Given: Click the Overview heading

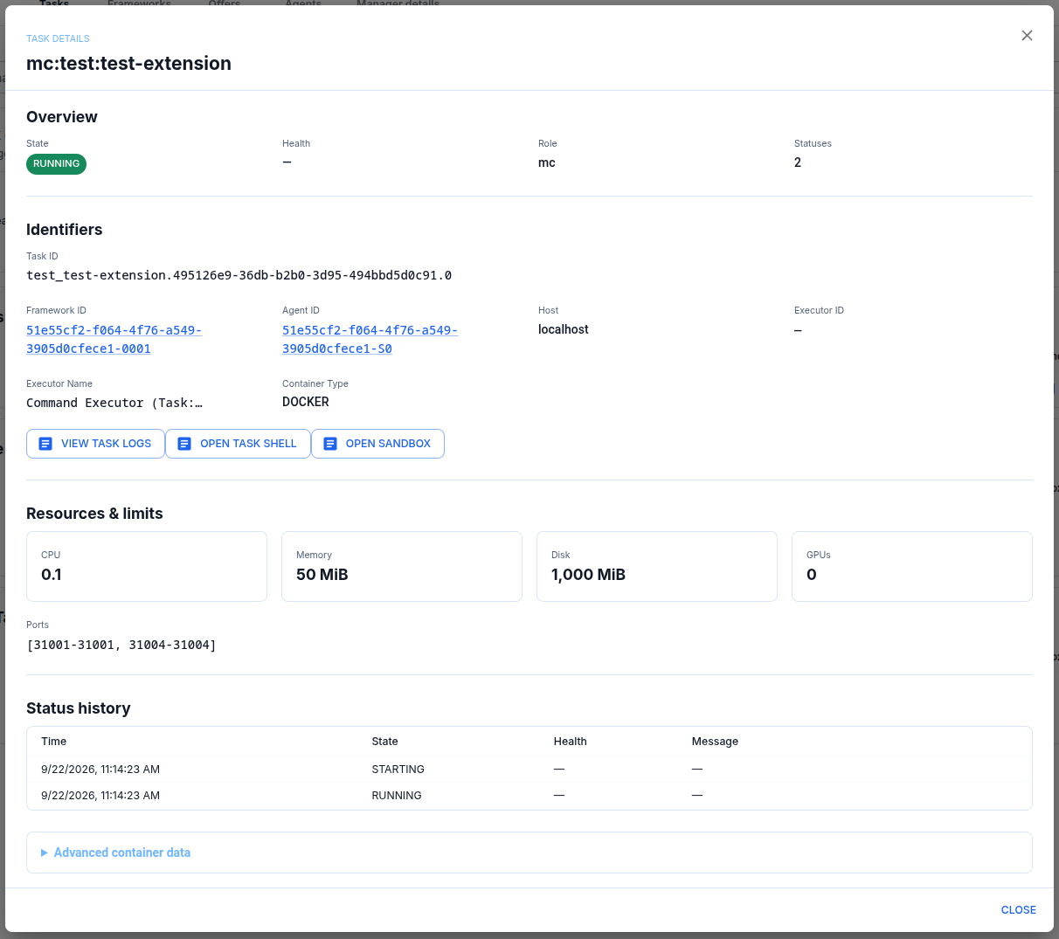Looking at the screenshot, I should [62, 117].
